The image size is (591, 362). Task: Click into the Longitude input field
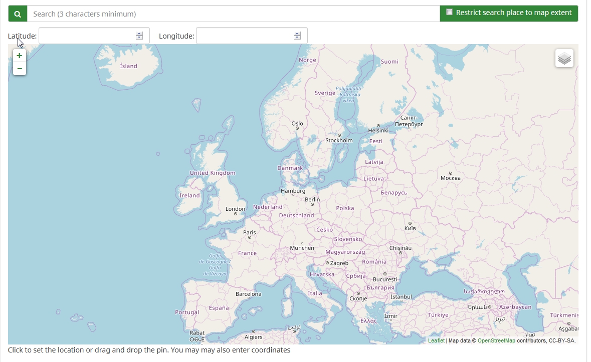pos(244,36)
